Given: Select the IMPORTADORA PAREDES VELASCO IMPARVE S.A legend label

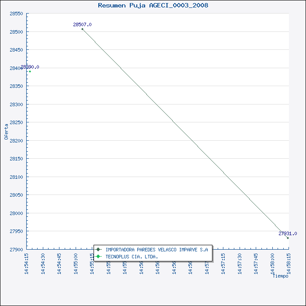Looking at the screenshot, I should pos(156,250).
